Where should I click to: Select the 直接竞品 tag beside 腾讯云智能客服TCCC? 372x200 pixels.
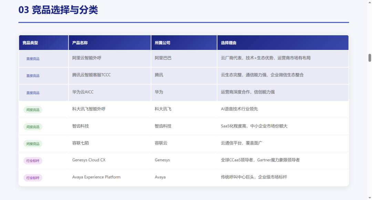coord(33,76)
